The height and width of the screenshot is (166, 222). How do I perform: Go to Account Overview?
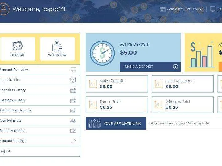pos(40,70)
